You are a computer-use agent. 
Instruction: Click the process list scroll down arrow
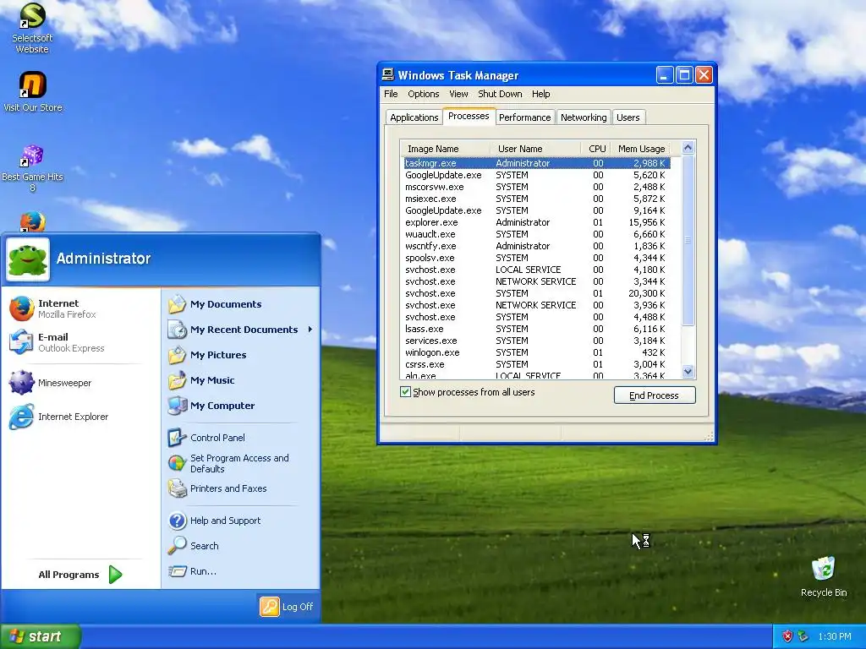click(688, 372)
